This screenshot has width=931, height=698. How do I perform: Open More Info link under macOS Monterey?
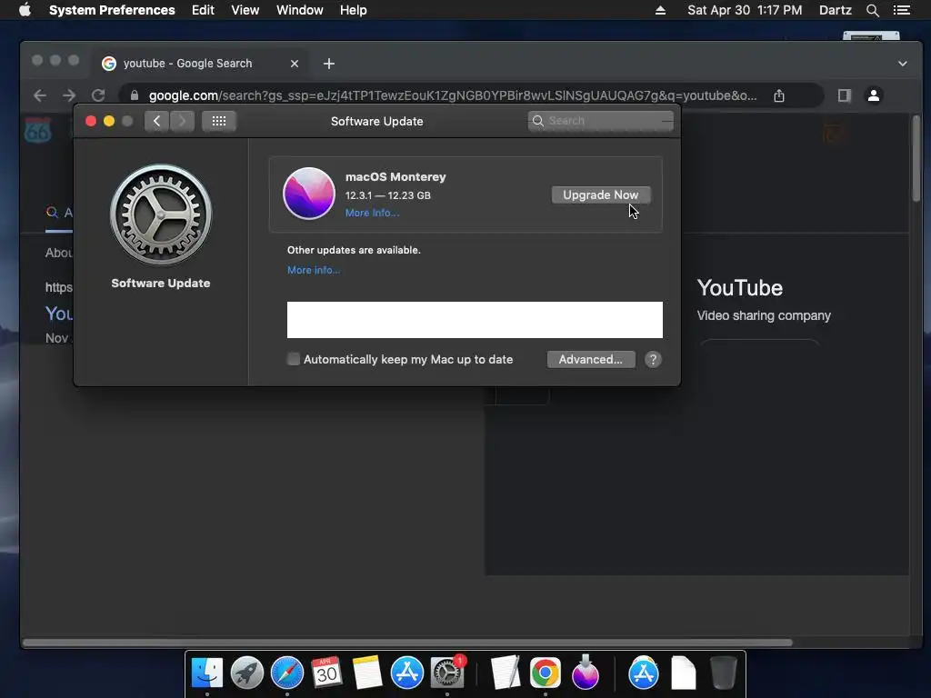coord(372,213)
